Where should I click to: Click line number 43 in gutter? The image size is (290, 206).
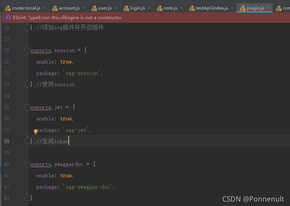7,198
